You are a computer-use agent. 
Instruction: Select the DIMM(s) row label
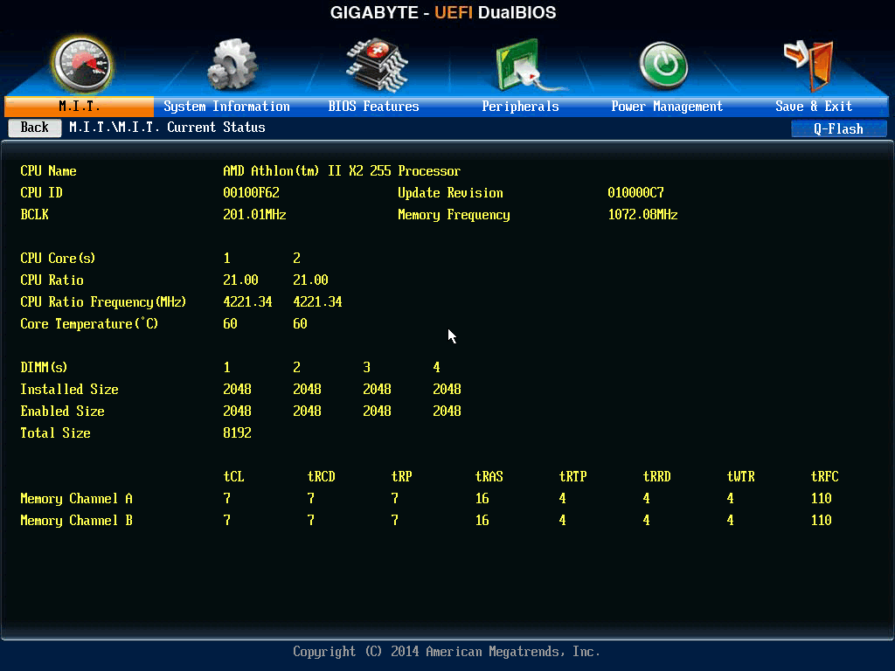click(x=44, y=368)
